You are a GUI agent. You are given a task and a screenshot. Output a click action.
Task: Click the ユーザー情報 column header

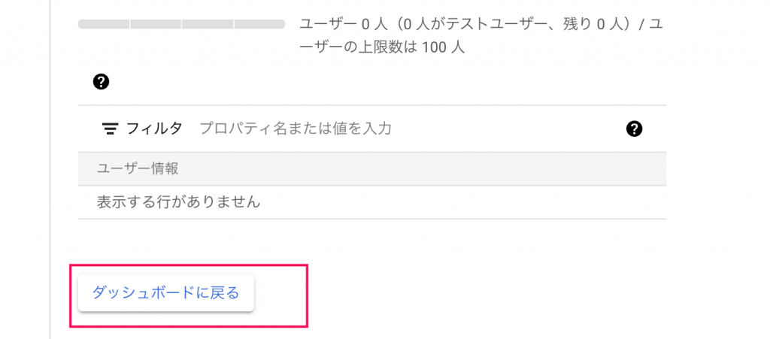tap(138, 169)
